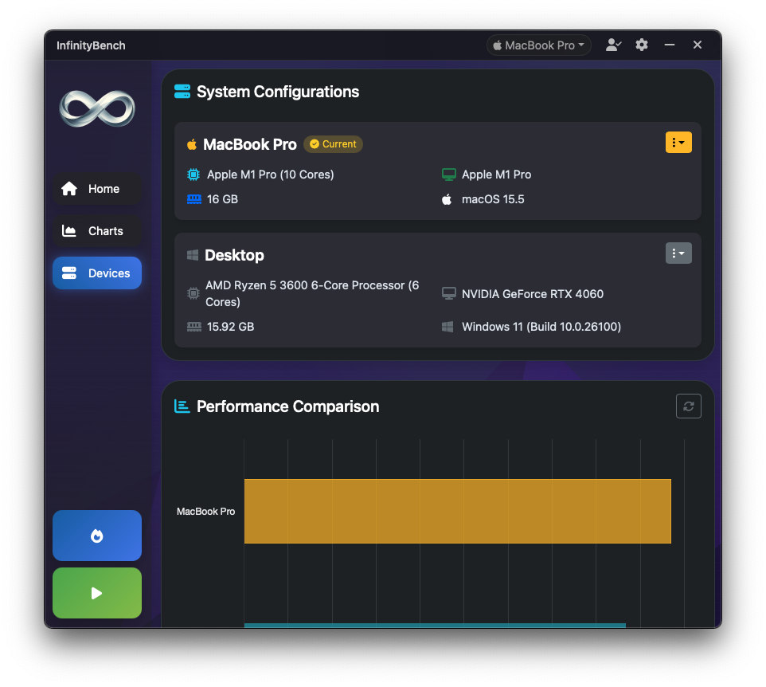Minimize the InfinityBench window
The width and height of the screenshot is (766, 687).
(670, 45)
